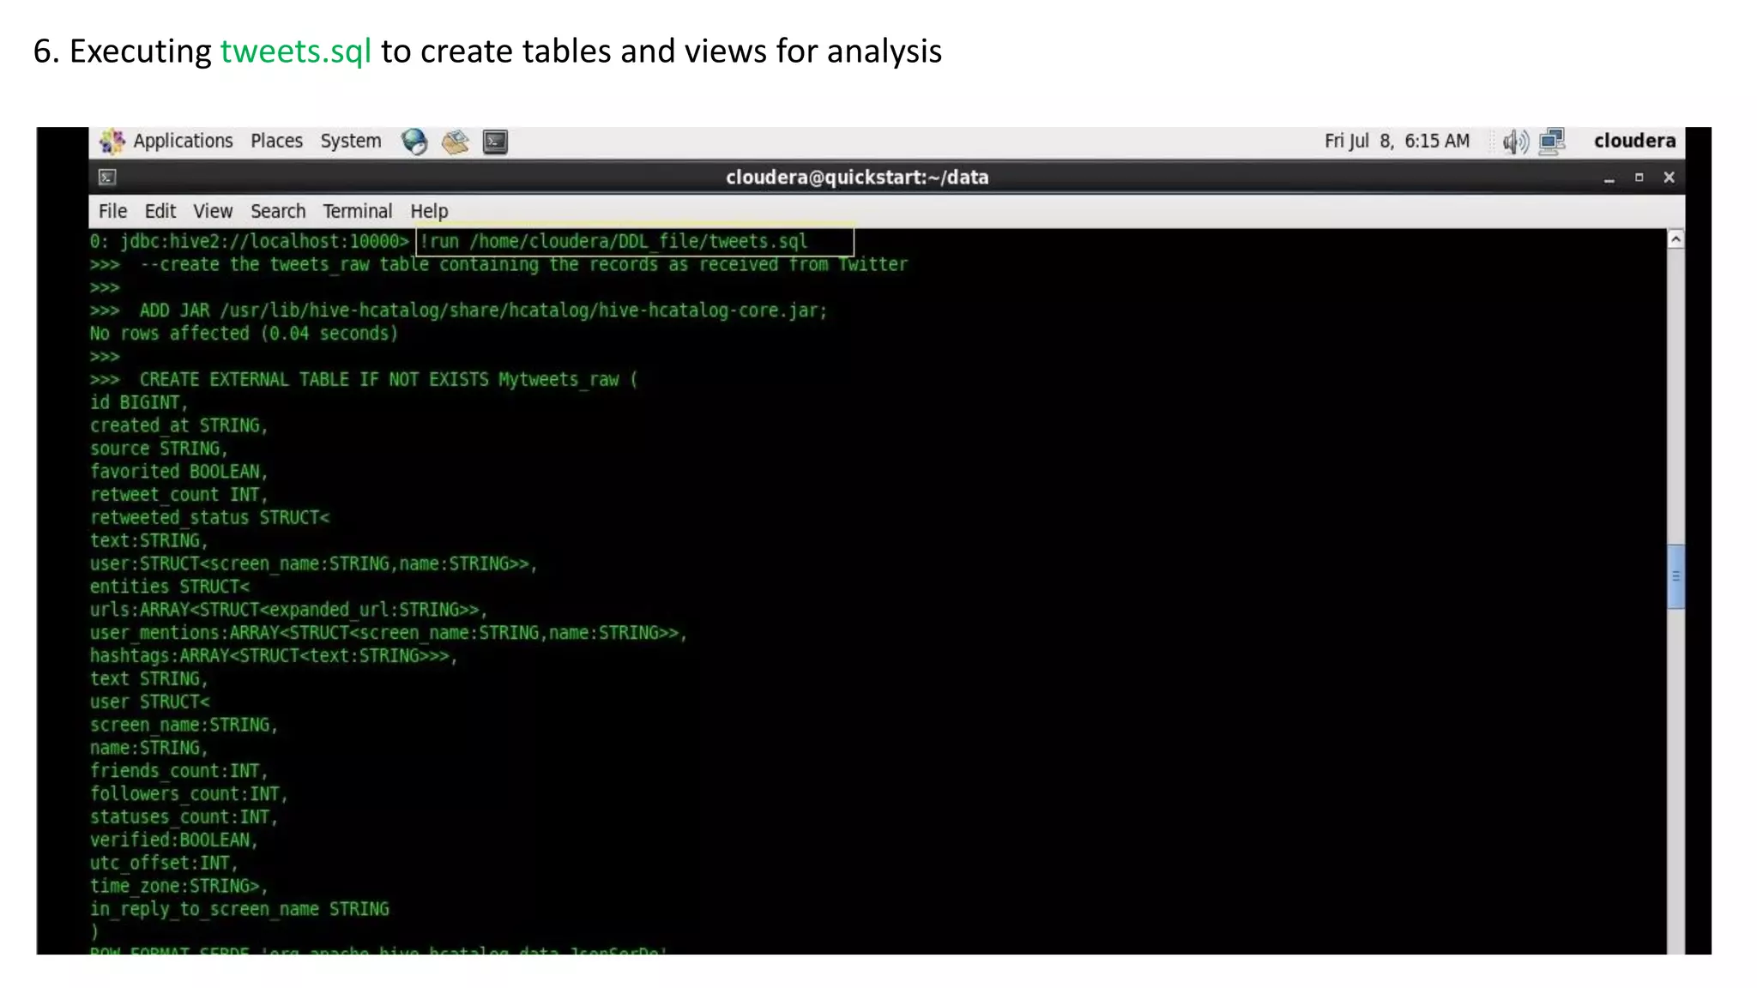Image resolution: width=1757 pixels, height=988 pixels.
Task: Click the 'in_reply_to_screen_name STRING' line
Action: [239, 909]
